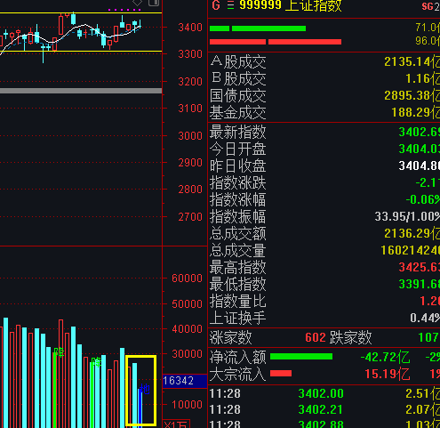Screen dimensions: 440x428
Task: Click the diamond icon above the candlestick chart
Action: [137, 3]
